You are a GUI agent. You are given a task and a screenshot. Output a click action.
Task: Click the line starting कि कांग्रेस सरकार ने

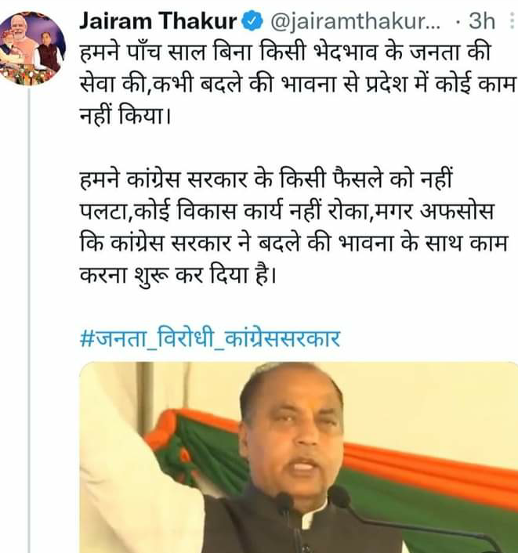click(x=294, y=243)
